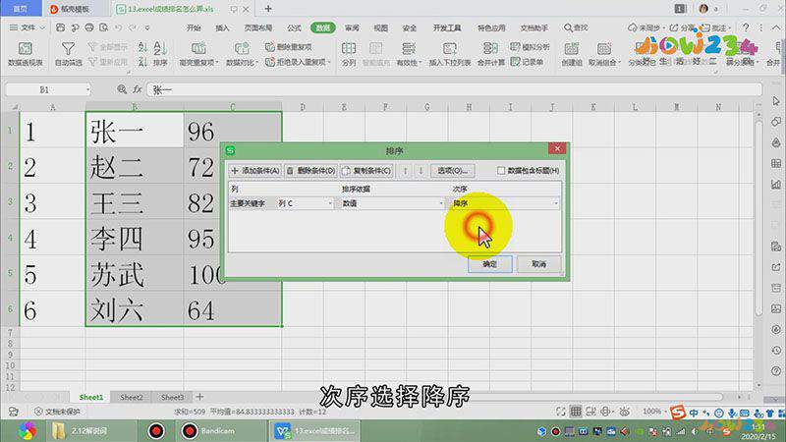
Task: Click the 取消组合 ungroup icon
Action: tap(604, 48)
